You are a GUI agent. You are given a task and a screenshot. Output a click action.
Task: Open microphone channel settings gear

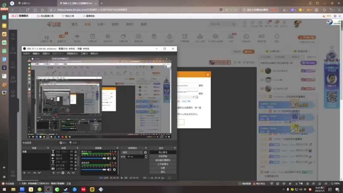(x=114, y=158)
